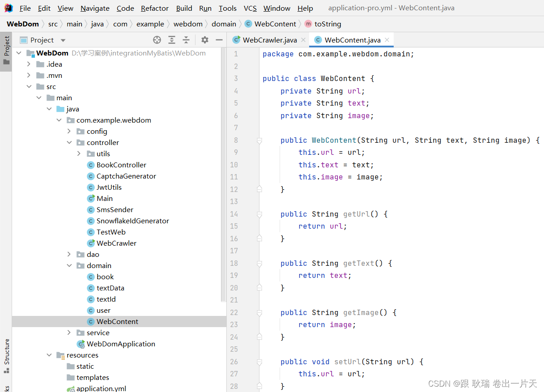Viewport: 544px width, 392px height.
Task: Collapse the controller folder in the tree
Action: (69, 142)
